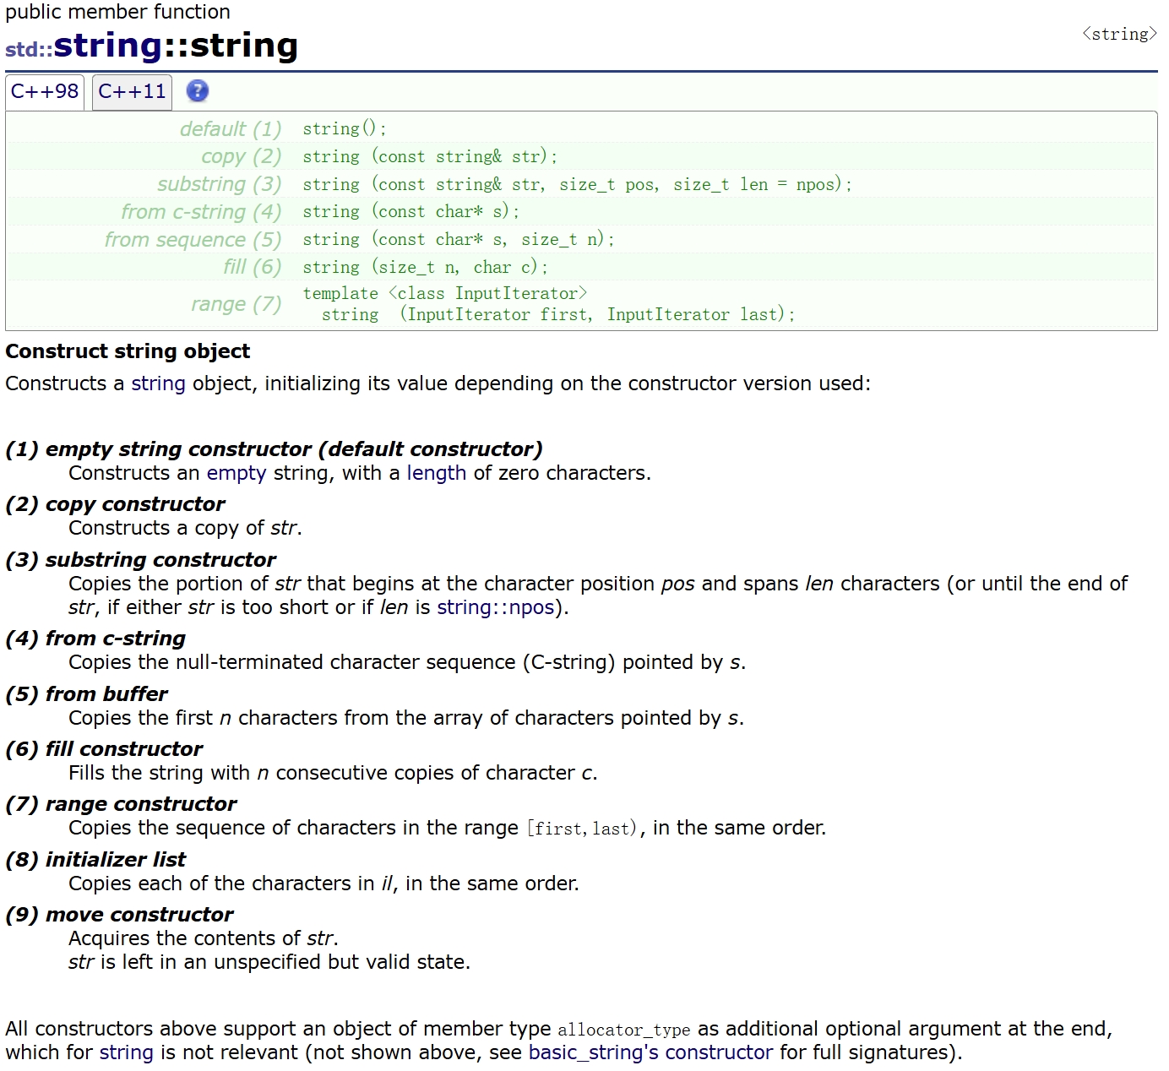Viewport: 1169px width, 1071px height.
Task: Open the 'string' link in 'which for string'
Action: click(127, 1052)
